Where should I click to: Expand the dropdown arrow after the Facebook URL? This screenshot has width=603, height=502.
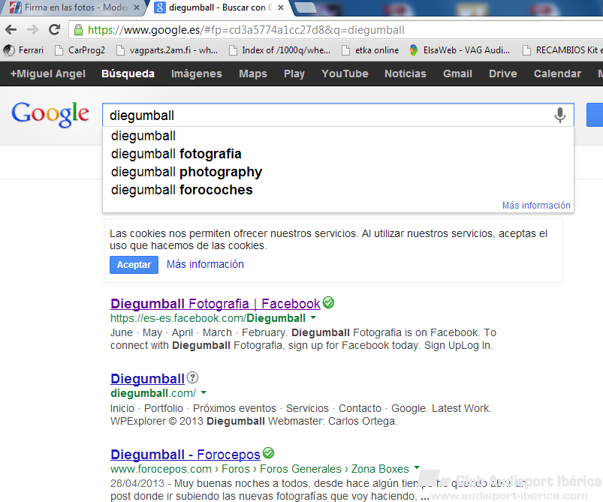tap(313, 317)
